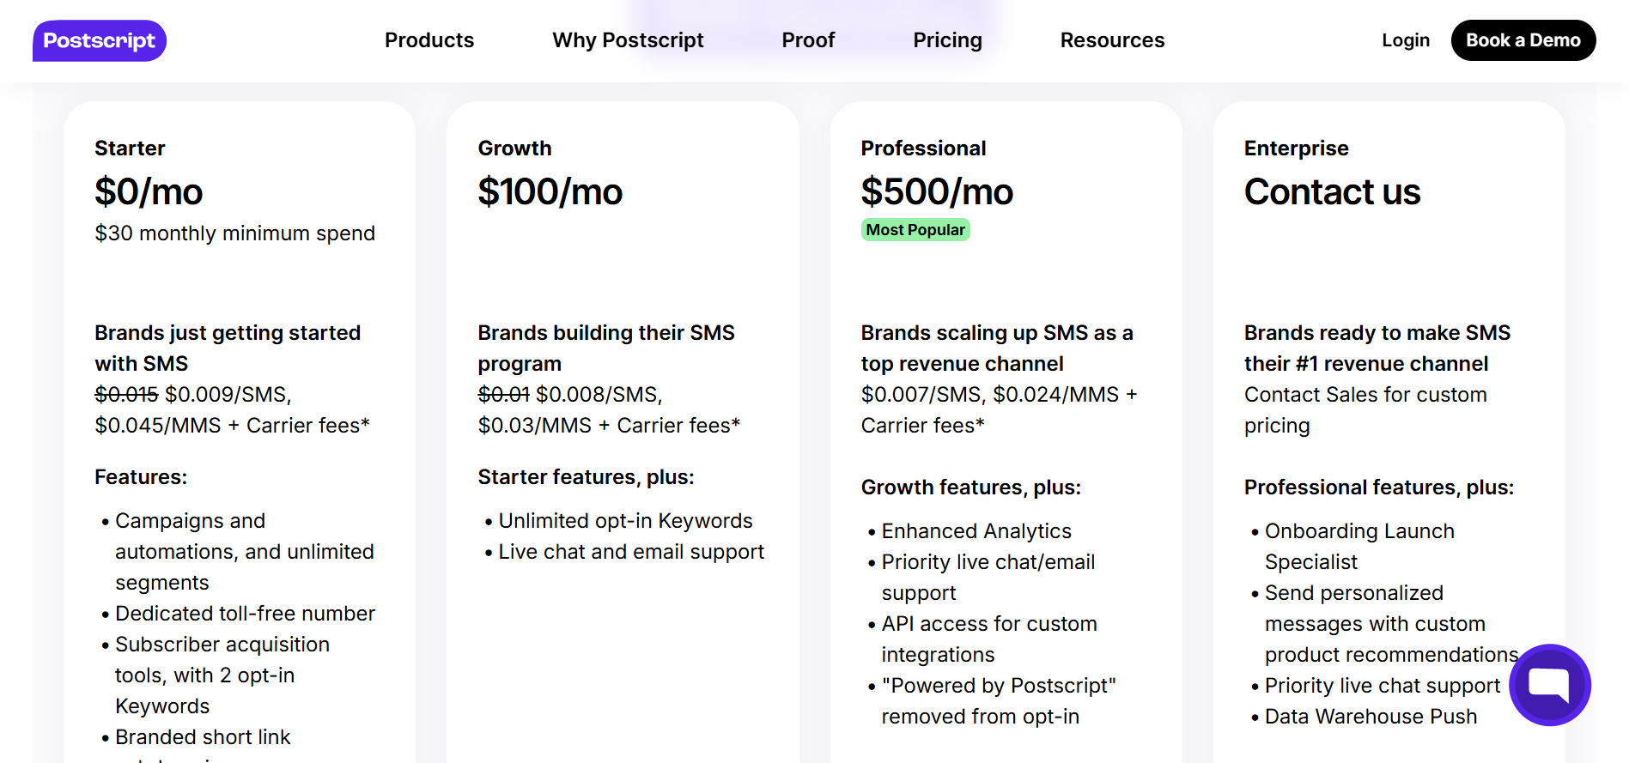Click the Enterprise plan title

(x=1296, y=148)
